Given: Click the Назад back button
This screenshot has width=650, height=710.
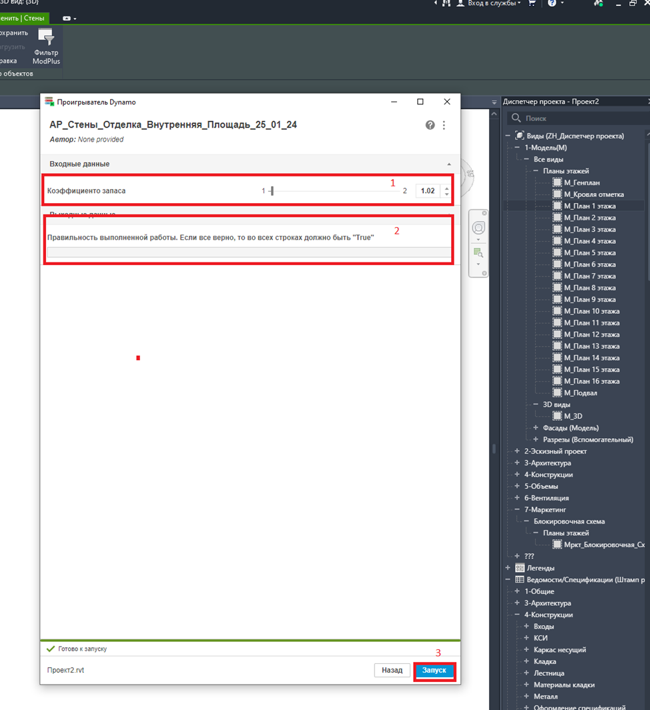Looking at the screenshot, I should click(392, 670).
